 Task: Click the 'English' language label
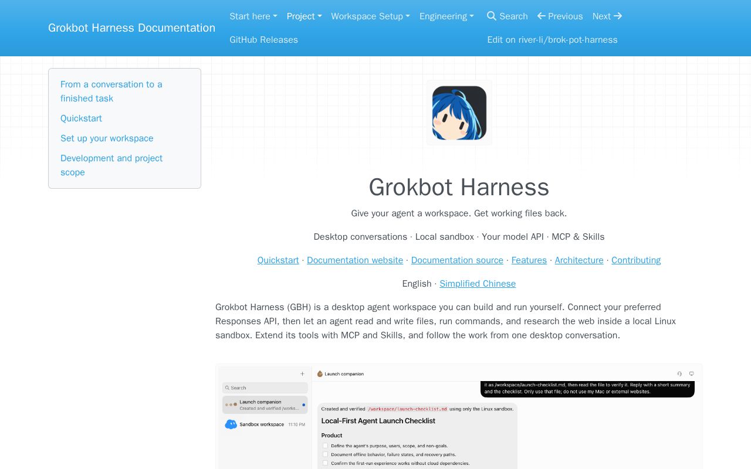[417, 284]
